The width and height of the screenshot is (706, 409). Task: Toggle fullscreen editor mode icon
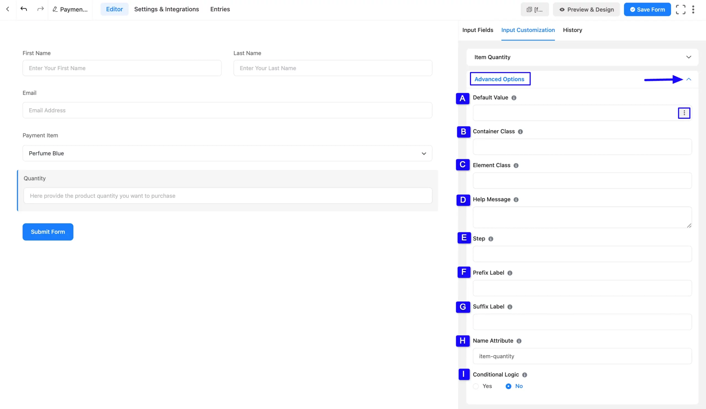tap(681, 10)
